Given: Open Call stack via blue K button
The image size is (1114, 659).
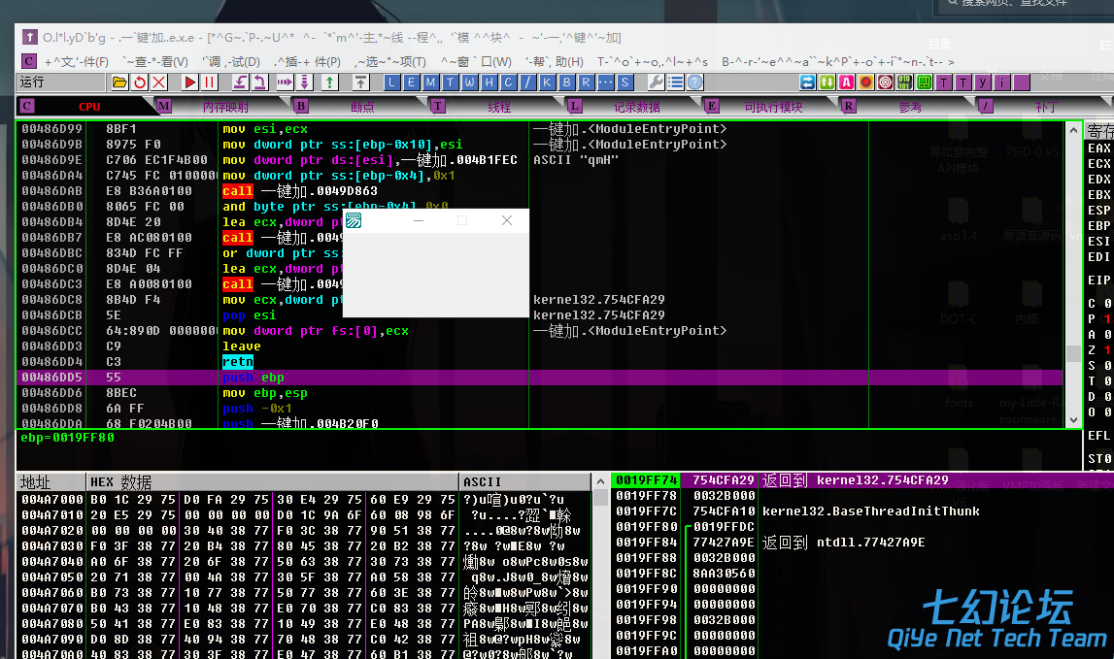Looking at the screenshot, I should pos(547,82).
